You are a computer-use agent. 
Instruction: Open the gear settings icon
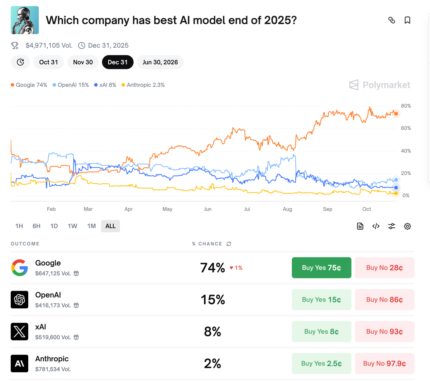pos(407,226)
